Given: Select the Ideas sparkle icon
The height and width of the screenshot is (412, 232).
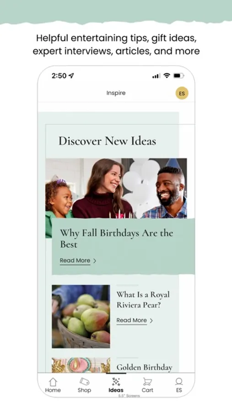Looking at the screenshot, I should click(116, 381).
